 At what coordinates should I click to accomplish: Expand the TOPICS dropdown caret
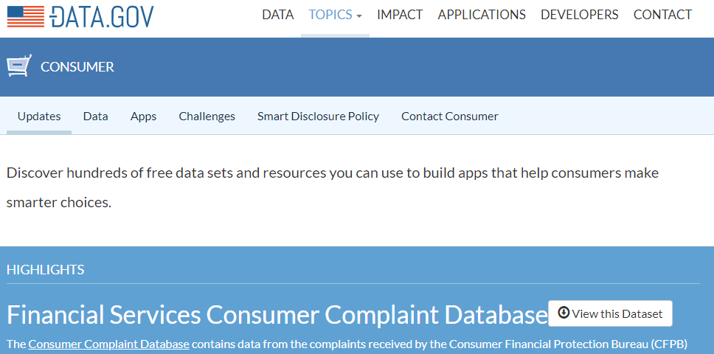359,16
